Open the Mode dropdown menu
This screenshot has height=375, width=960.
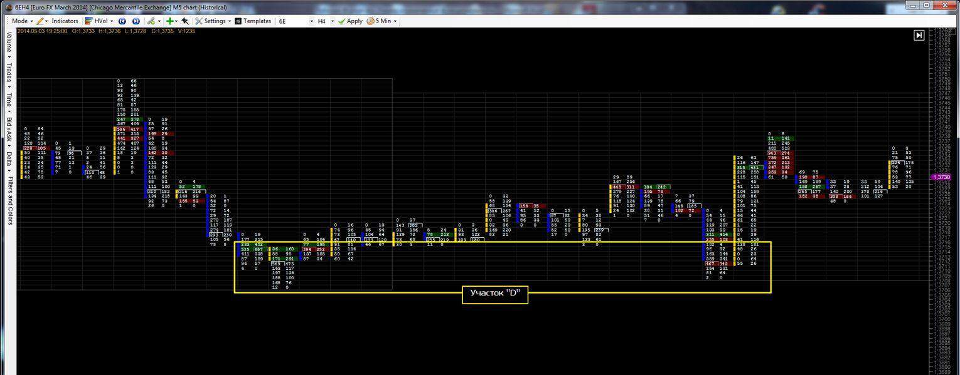pyautogui.click(x=22, y=21)
